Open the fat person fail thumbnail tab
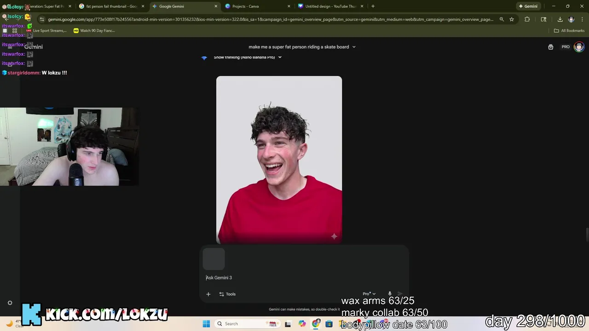 [x=111, y=6]
